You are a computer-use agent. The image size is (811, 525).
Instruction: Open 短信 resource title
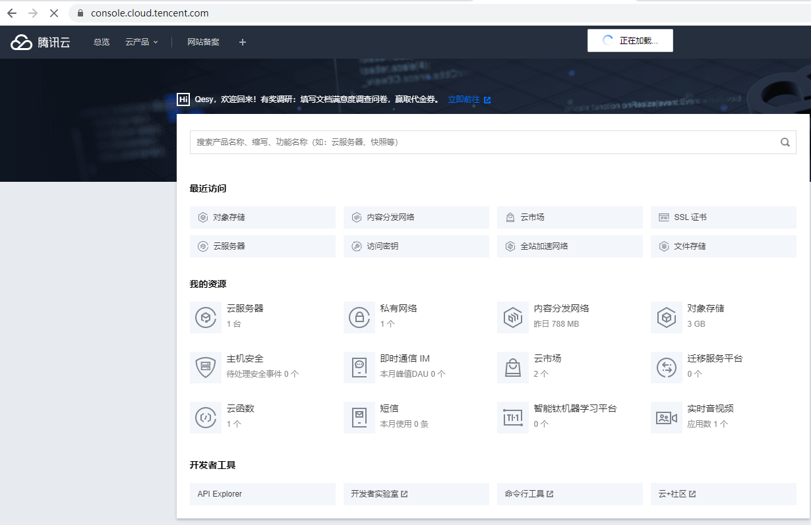pos(390,408)
